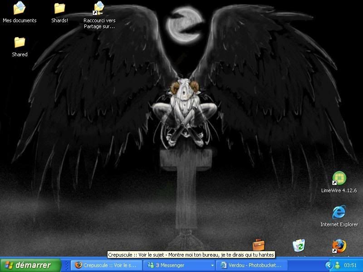Click the 03:51 taskbar clock
This screenshot has height=272, width=363.
350,265
